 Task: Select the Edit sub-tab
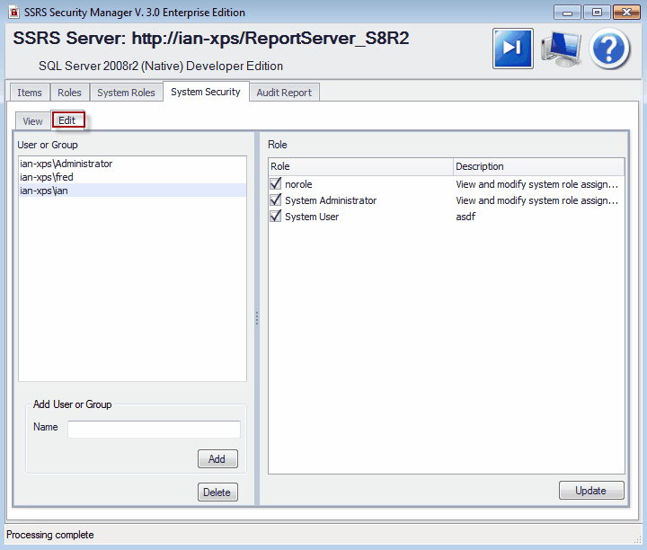[67, 120]
